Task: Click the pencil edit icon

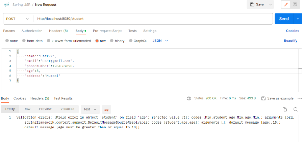Action: [286, 4]
